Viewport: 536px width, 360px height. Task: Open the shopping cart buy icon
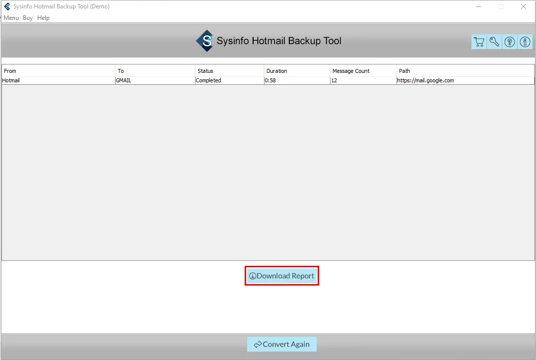(x=479, y=42)
